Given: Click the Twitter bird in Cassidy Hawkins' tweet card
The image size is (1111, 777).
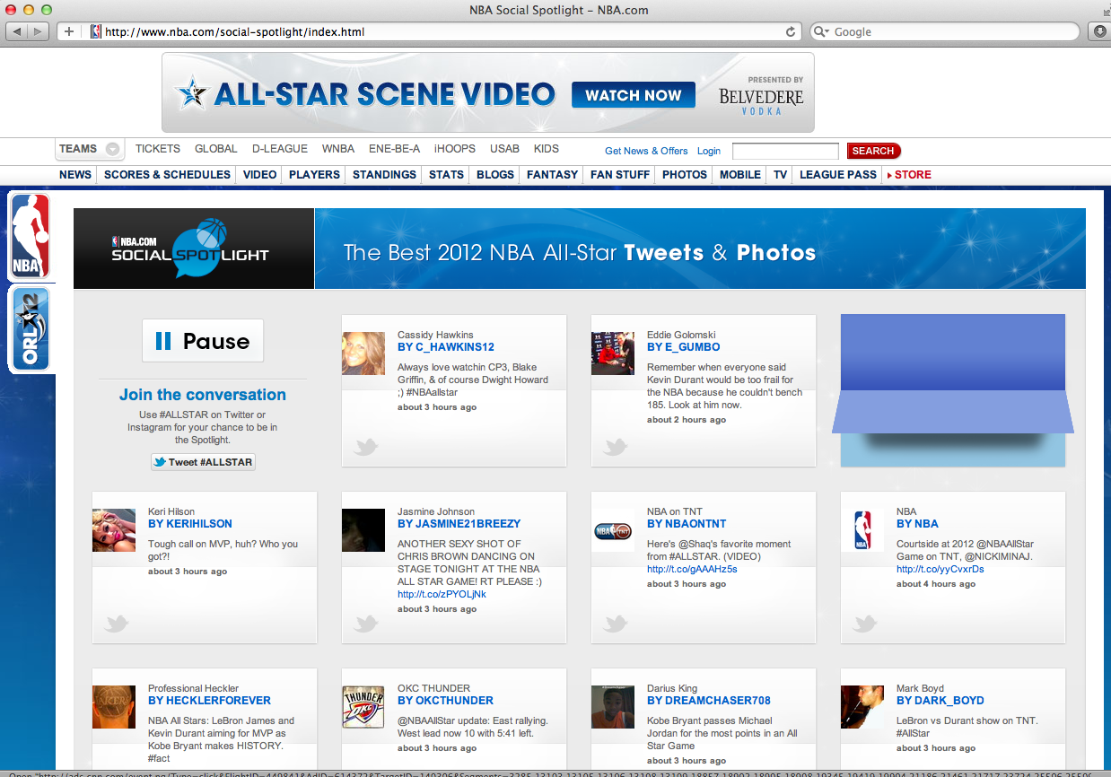Looking at the screenshot, I should [x=365, y=447].
